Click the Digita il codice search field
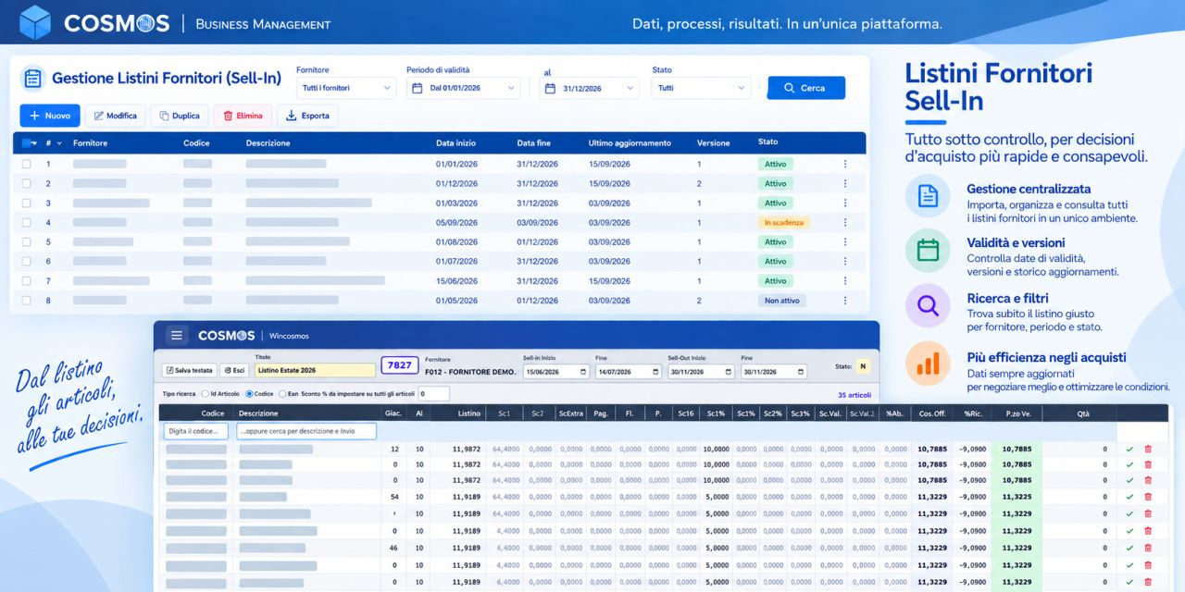1185x592 pixels. [196, 431]
